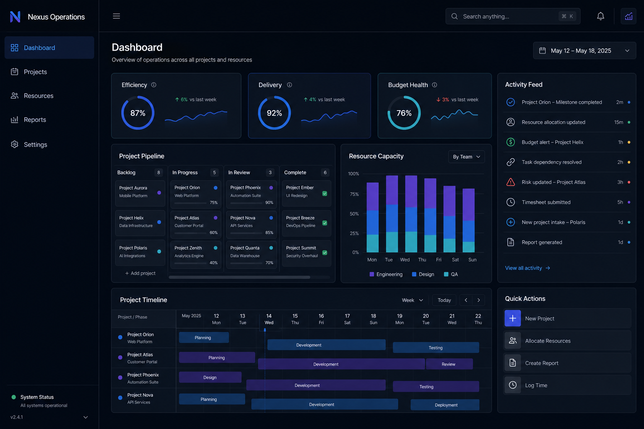Open the May 12 – May 18 date range dropdown
Viewport: 644px width, 429px height.
click(584, 51)
